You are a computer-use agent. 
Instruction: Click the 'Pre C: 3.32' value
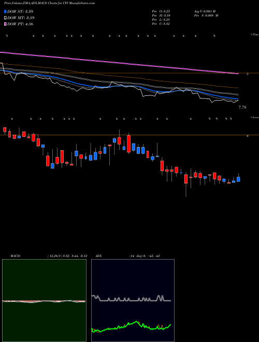pos(161,24)
